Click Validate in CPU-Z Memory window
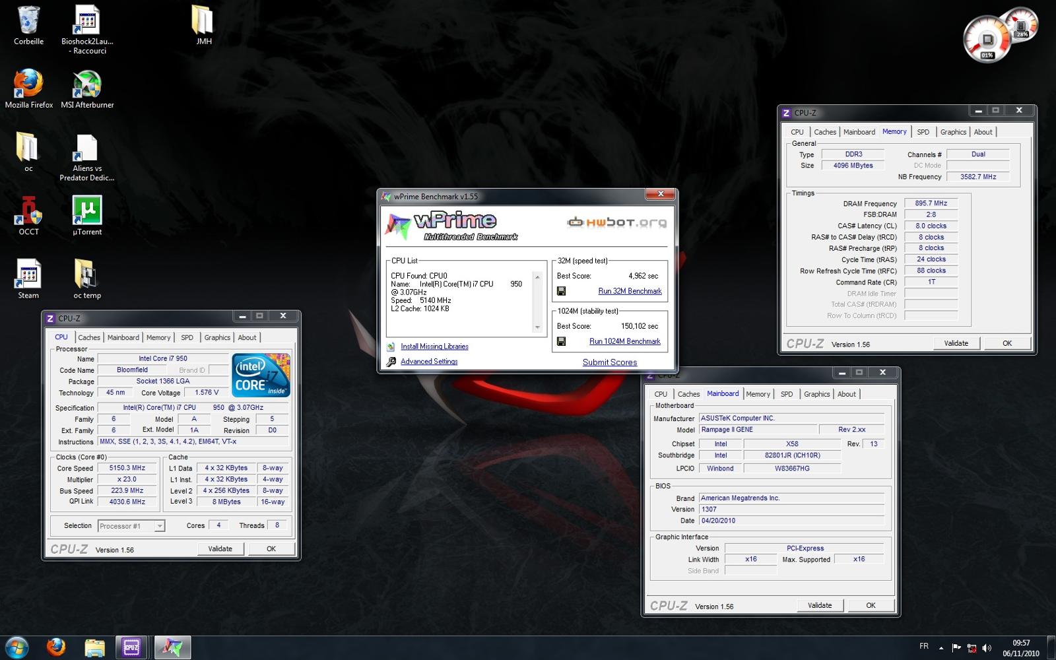 pos(956,343)
